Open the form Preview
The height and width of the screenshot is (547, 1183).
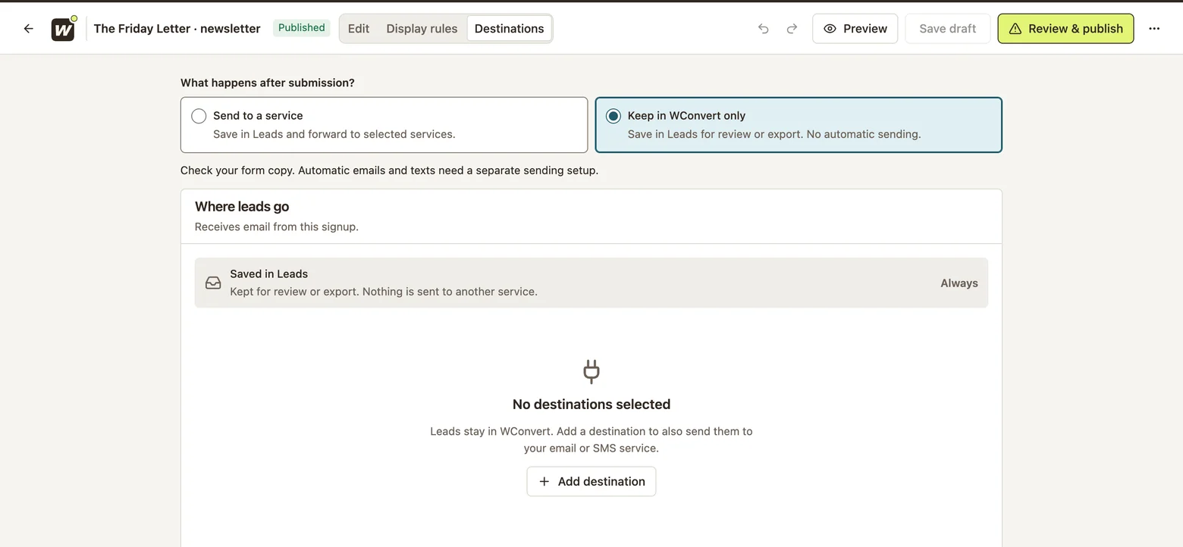855,29
